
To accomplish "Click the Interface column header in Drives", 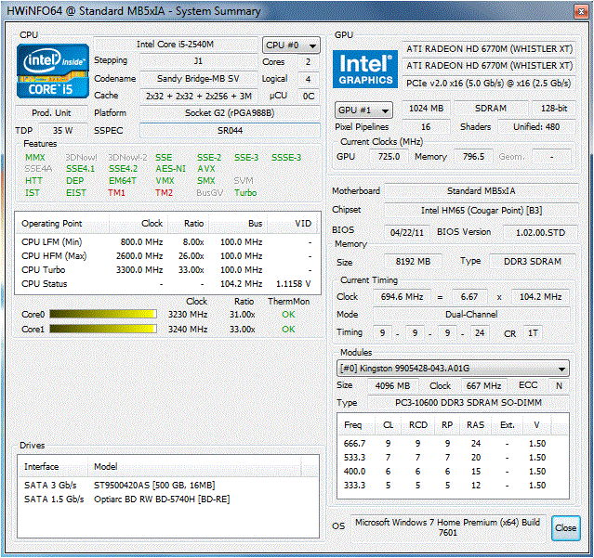I will tap(53, 466).
